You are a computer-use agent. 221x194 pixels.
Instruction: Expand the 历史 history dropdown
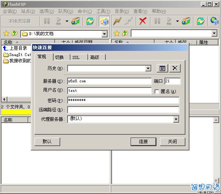[x=148, y=68]
